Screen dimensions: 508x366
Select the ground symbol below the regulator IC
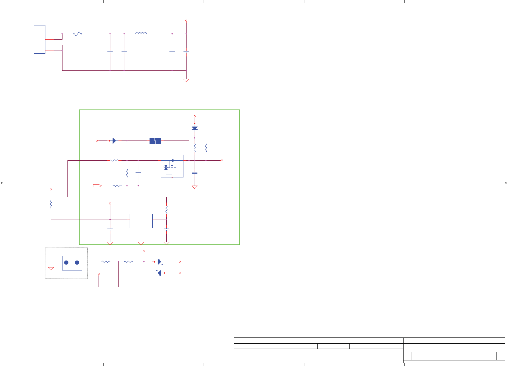141,243
